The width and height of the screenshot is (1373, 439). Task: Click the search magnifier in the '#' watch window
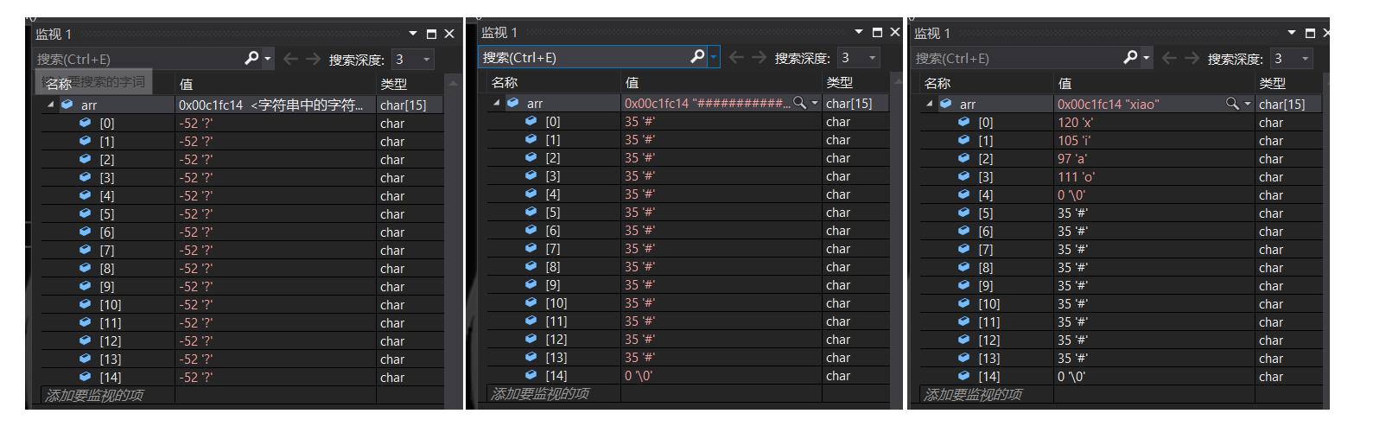(x=697, y=56)
